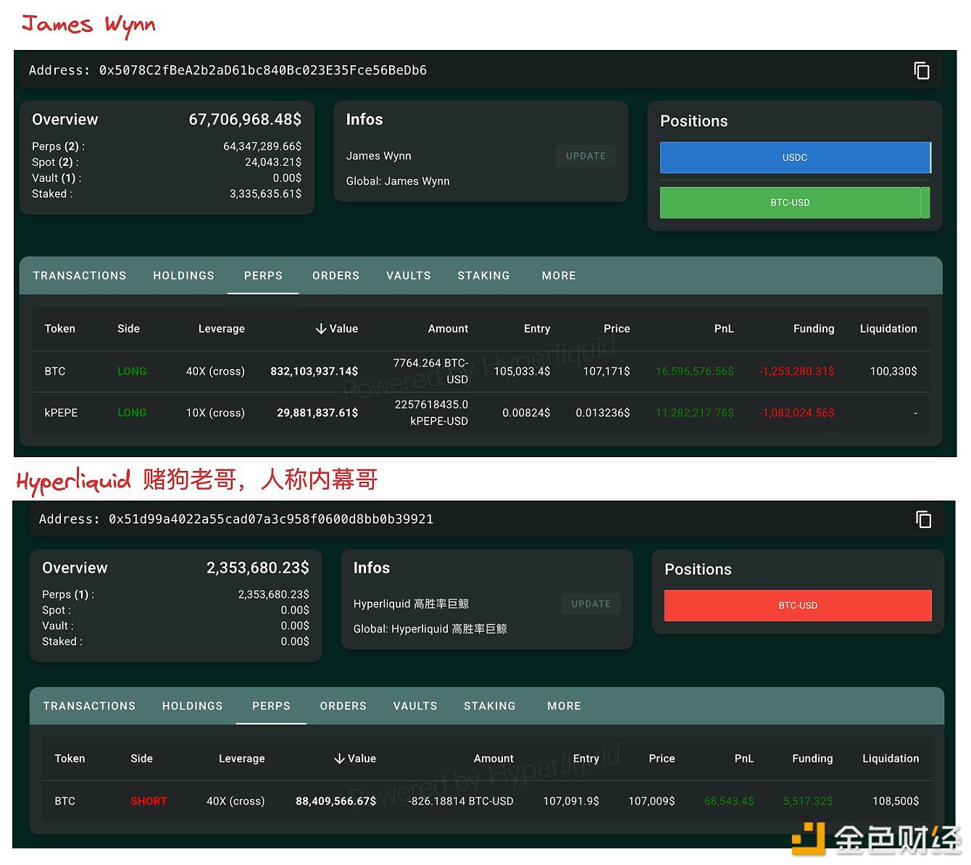Copy James Wynn wallet address icon
The image size is (971, 865).
click(921, 70)
